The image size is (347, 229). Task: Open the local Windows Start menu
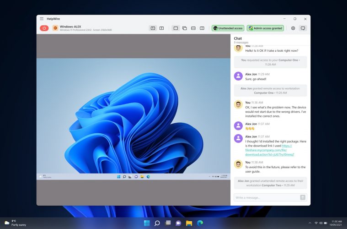tap(147, 223)
